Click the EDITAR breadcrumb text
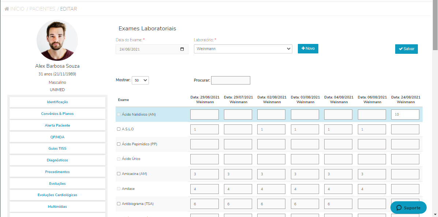Screen dimensions: 438x217 [x=68, y=9]
